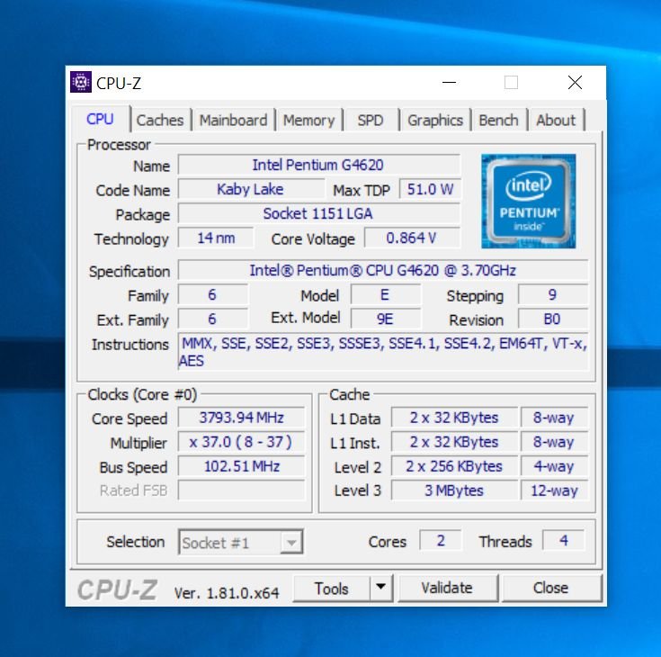Open the SPD tab
The height and width of the screenshot is (657, 661).
click(371, 121)
